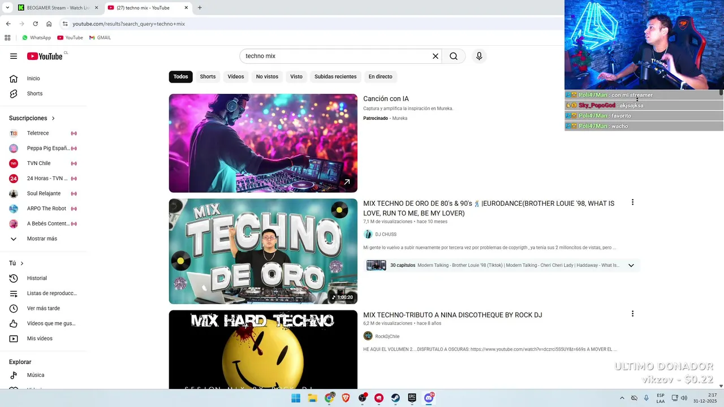Image resolution: width=724 pixels, height=407 pixels.
Task: Select Todos filter chip
Action: click(180, 76)
